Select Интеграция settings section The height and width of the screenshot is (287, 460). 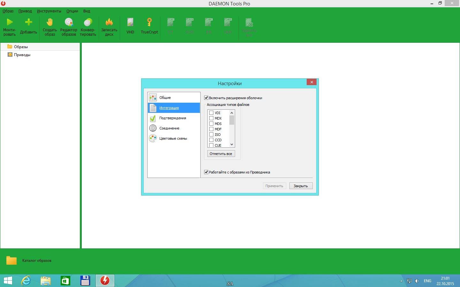pos(174,108)
